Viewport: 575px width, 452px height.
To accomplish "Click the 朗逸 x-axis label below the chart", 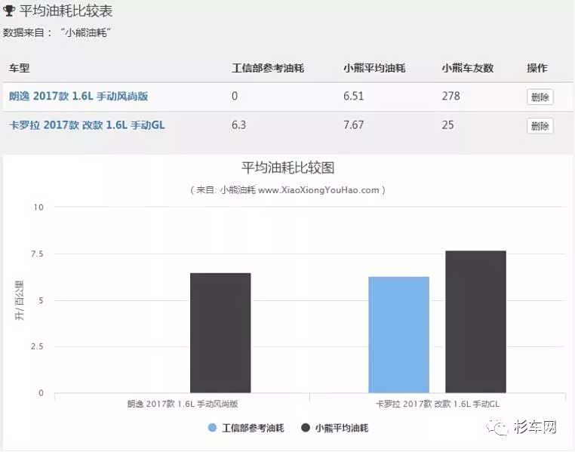I will (x=182, y=404).
